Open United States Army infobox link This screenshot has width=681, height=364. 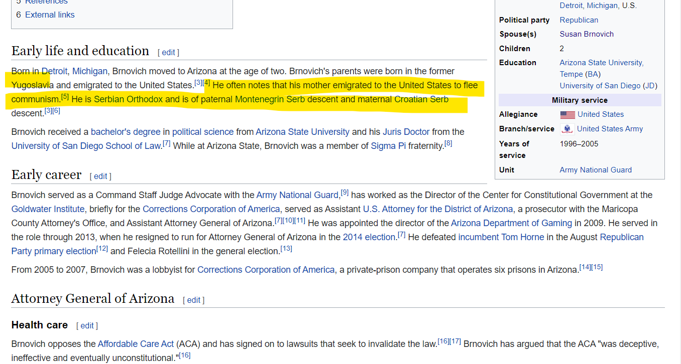(x=610, y=129)
